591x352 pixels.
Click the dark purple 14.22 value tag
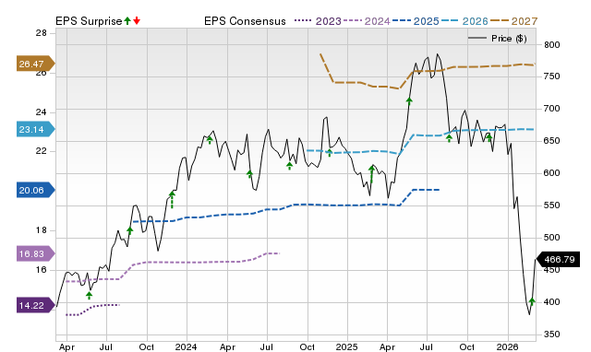pos(35,305)
